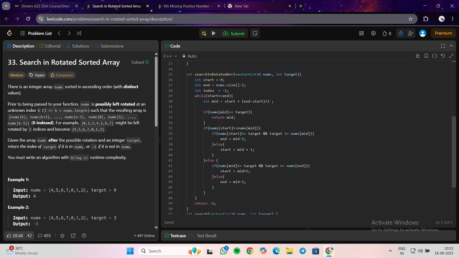459x258 pixels.
Task: Open Windows Start menu
Action: pos(130,251)
